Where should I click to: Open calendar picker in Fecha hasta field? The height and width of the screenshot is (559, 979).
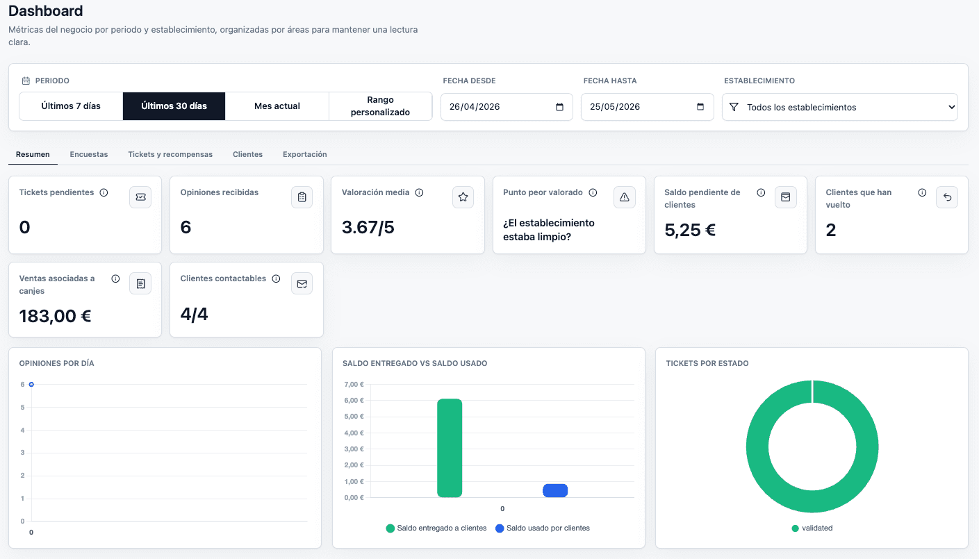(x=700, y=107)
